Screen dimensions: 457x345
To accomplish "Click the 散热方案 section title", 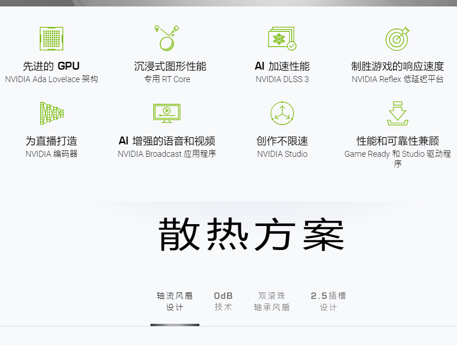I will (251, 234).
